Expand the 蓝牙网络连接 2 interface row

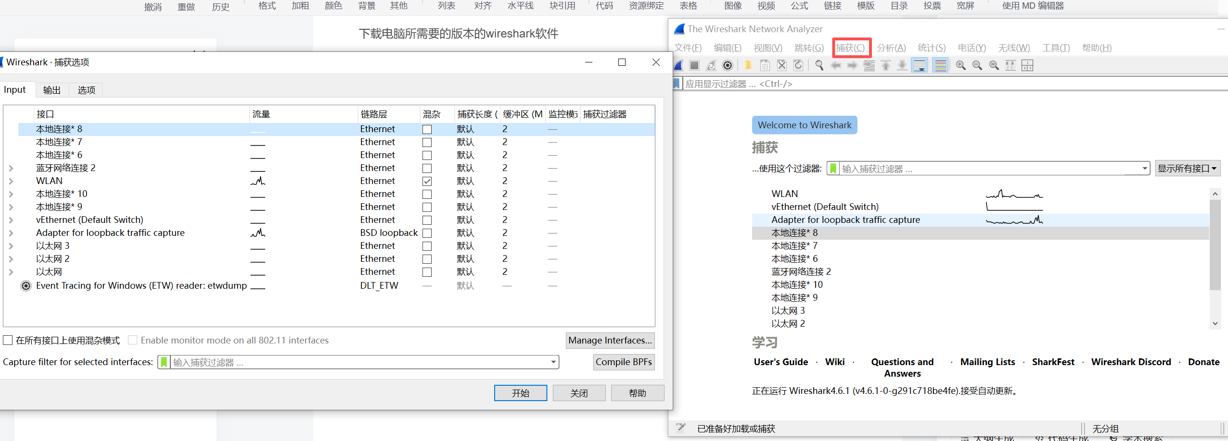click(11, 168)
